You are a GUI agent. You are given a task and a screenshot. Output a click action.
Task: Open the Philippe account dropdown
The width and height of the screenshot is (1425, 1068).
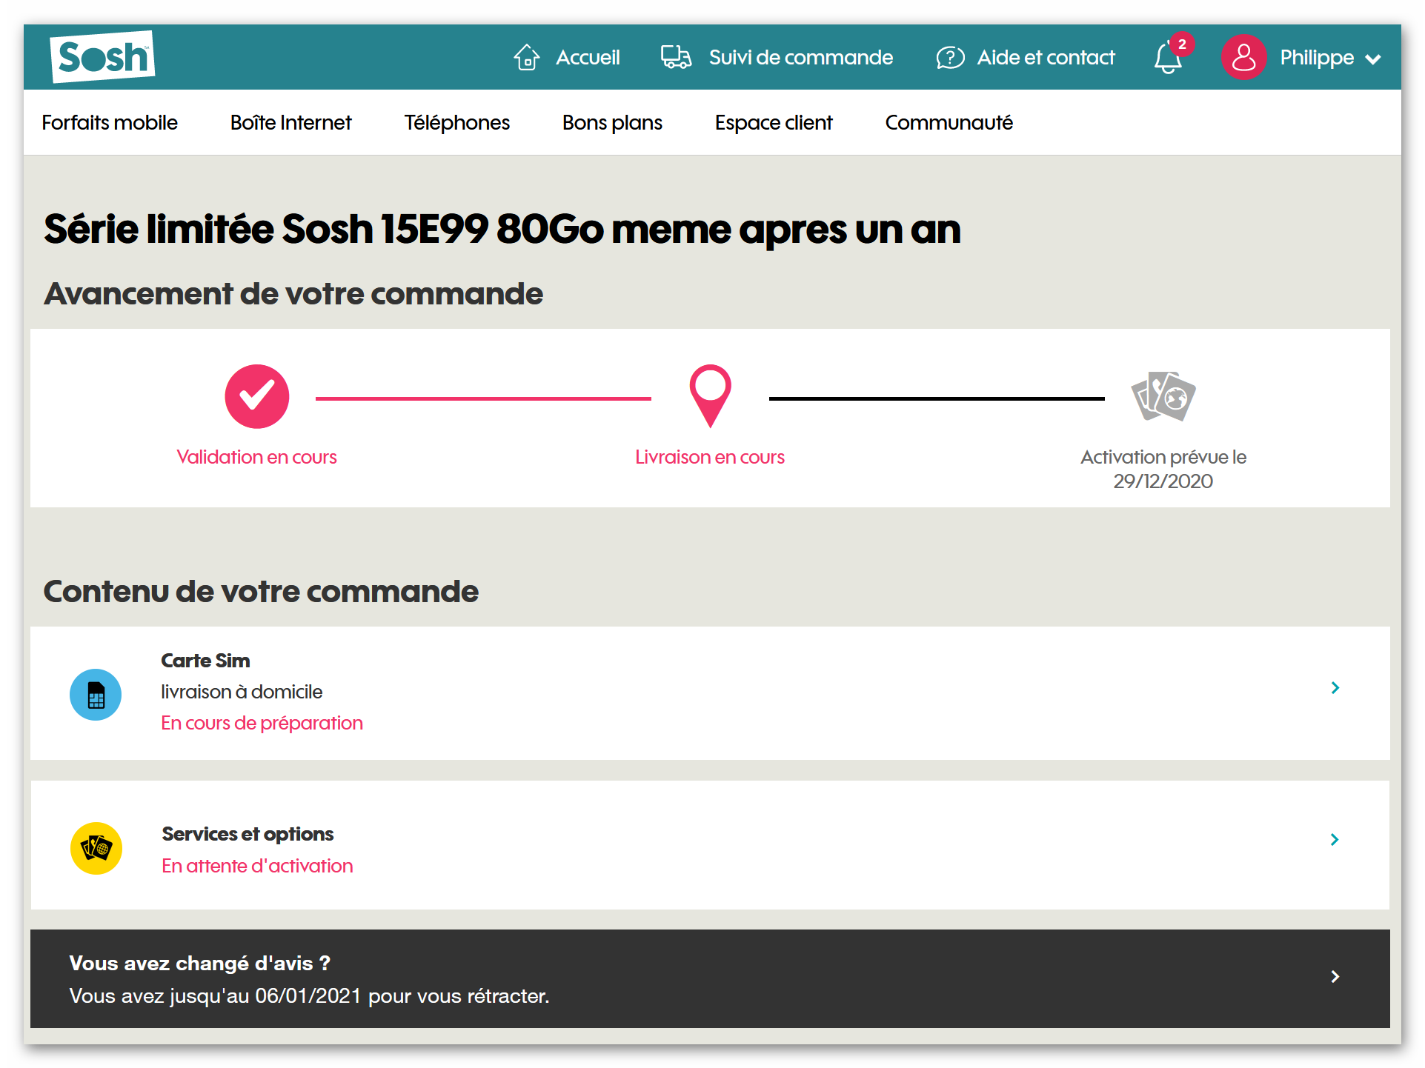click(x=1329, y=58)
